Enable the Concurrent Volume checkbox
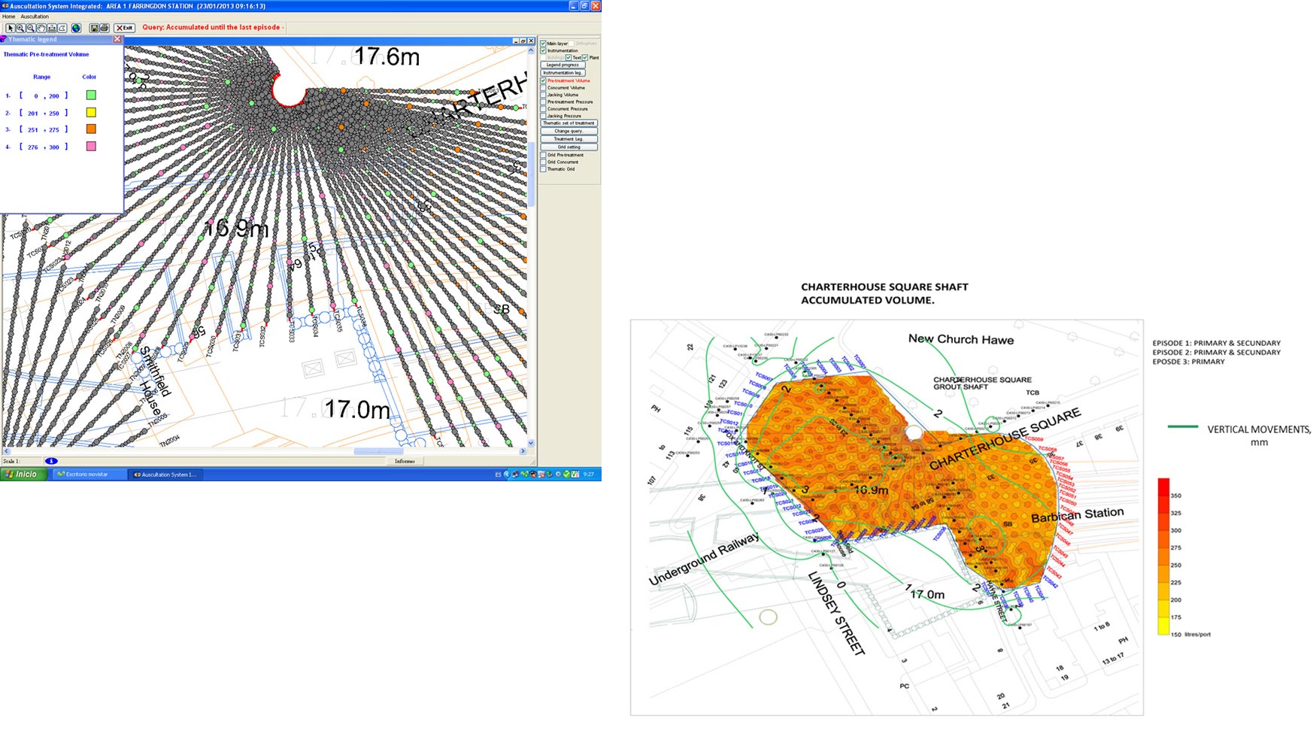Viewport: 1316px width, 752px height. tap(544, 88)
